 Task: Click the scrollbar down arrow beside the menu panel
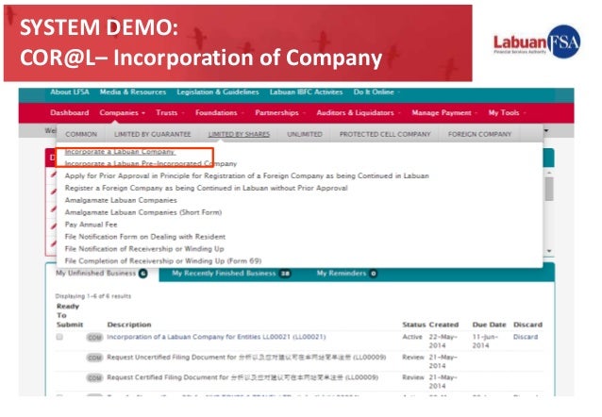pyautogui.click(x=549, y=251)
